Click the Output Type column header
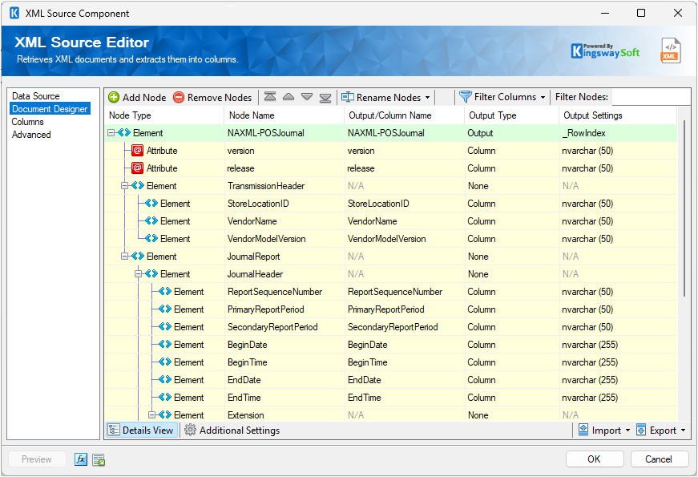This screenshot has width=698, height=477. 511,115
